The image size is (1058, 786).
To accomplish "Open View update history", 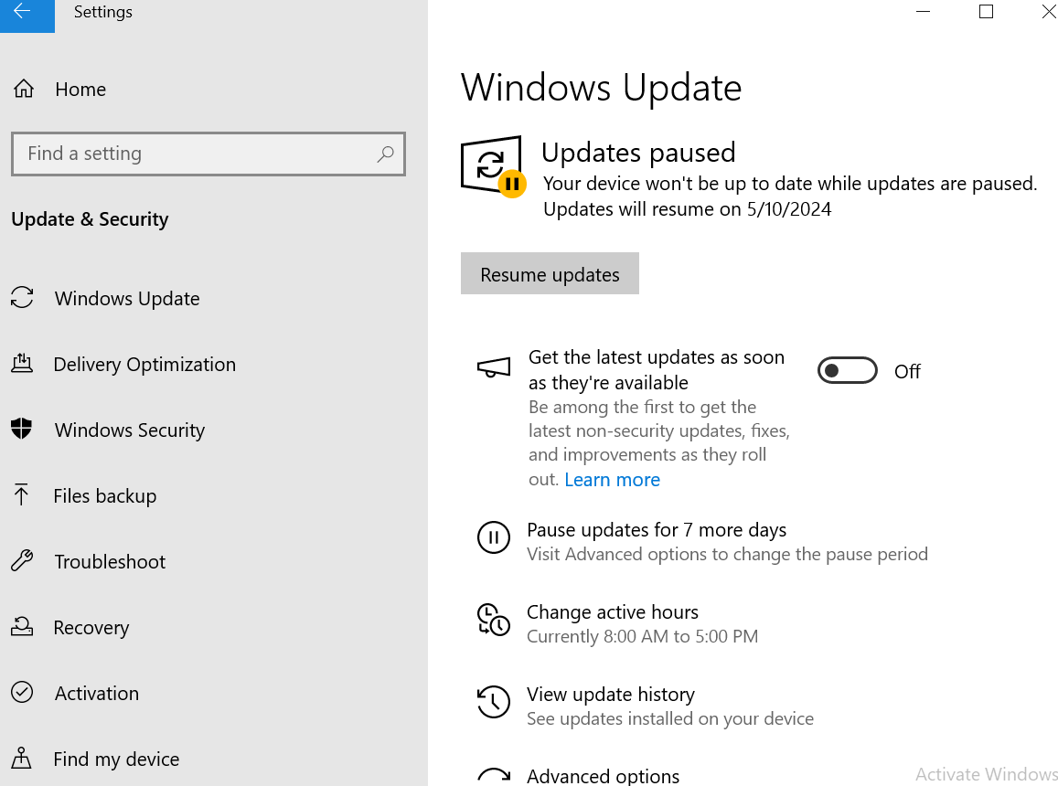I will [611, 695].
